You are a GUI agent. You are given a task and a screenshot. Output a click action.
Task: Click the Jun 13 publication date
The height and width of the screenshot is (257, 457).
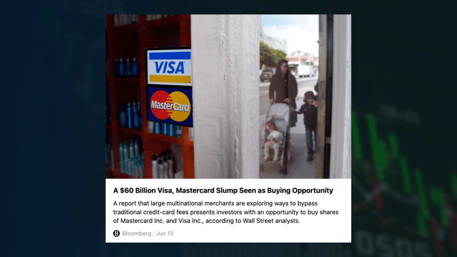click(x=164, y=233)
